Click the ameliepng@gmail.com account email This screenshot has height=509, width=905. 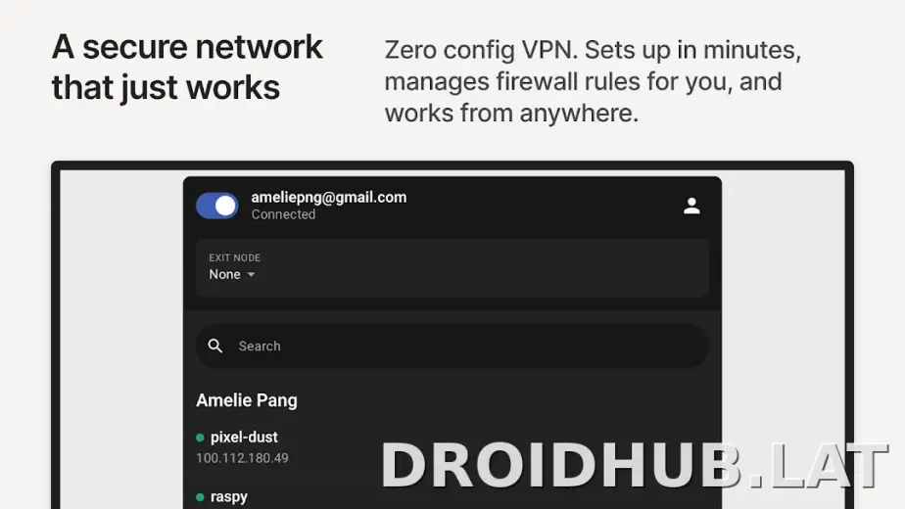[329, 198]
